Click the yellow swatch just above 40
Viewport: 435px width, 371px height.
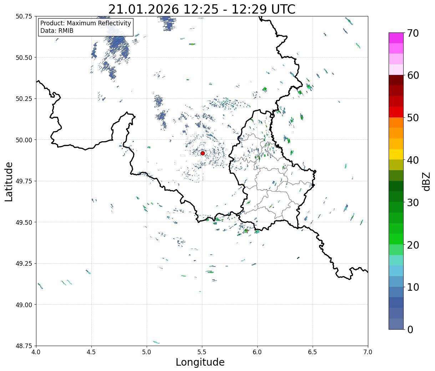[396, 154]
